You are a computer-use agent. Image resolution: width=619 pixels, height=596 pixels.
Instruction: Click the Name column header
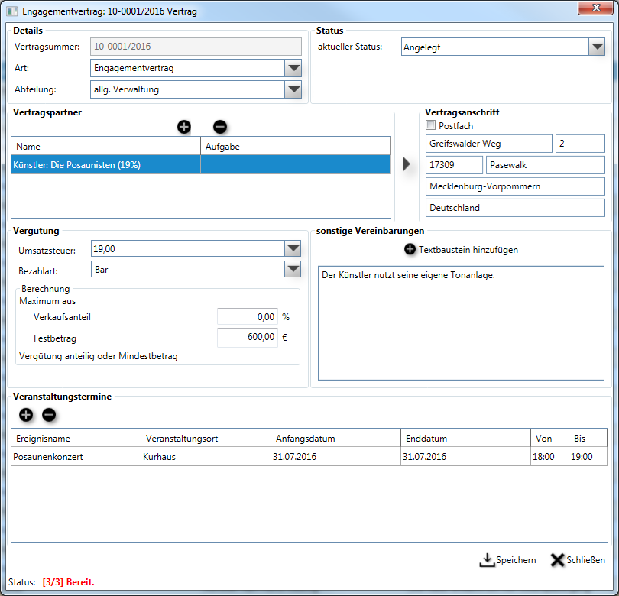(105, 146)
